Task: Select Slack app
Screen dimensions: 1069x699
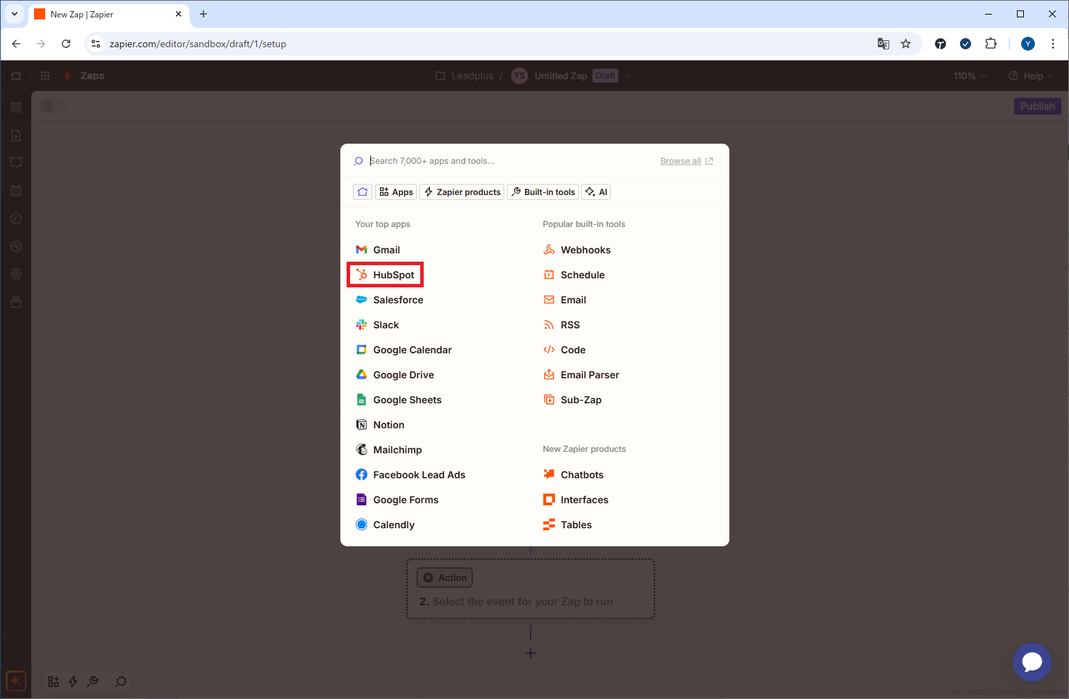Action: 377,325
